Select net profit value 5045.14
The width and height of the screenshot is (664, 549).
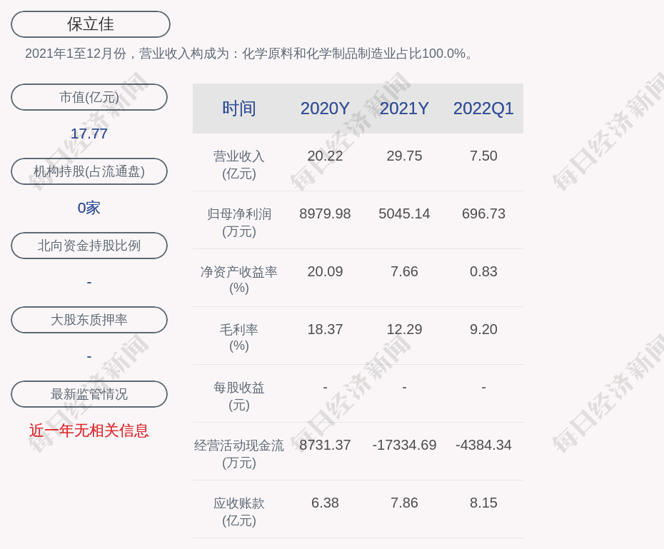pos(404,213)
